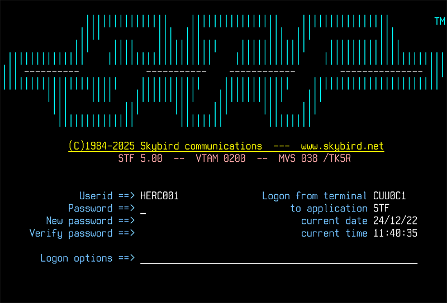Place cursor in the Password entry field
Image resolution: width=447 pixels, height=303 pixels.
click(168, 209)
